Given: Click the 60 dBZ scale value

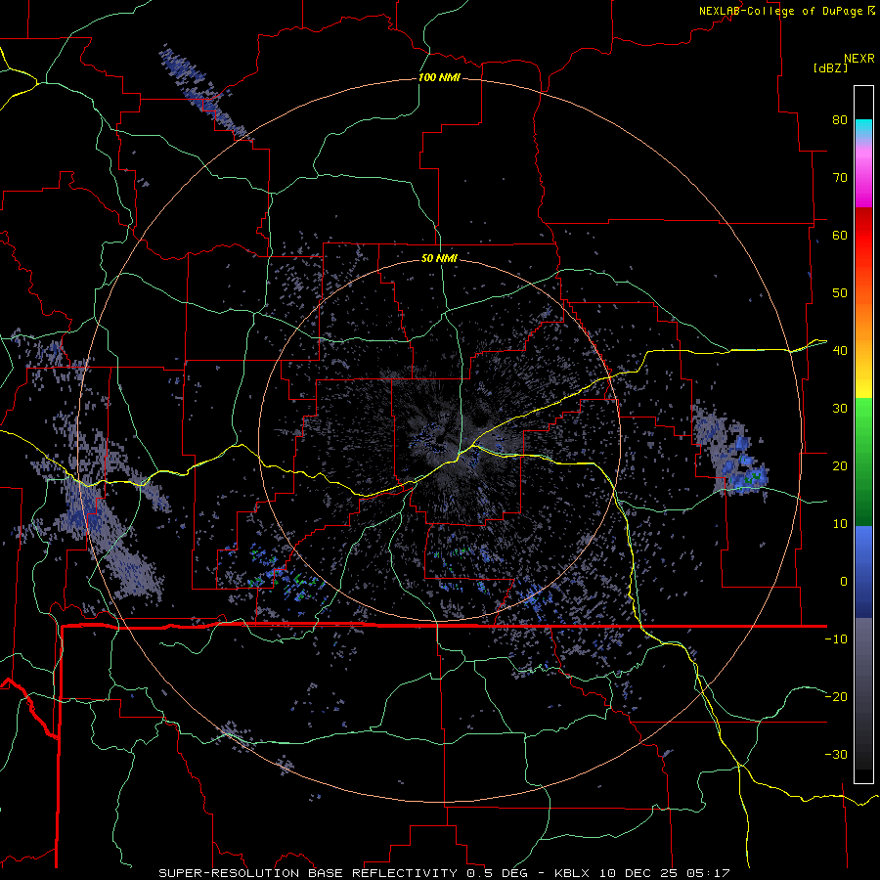Looking at the screenshot, I should (x=840, y=235).
